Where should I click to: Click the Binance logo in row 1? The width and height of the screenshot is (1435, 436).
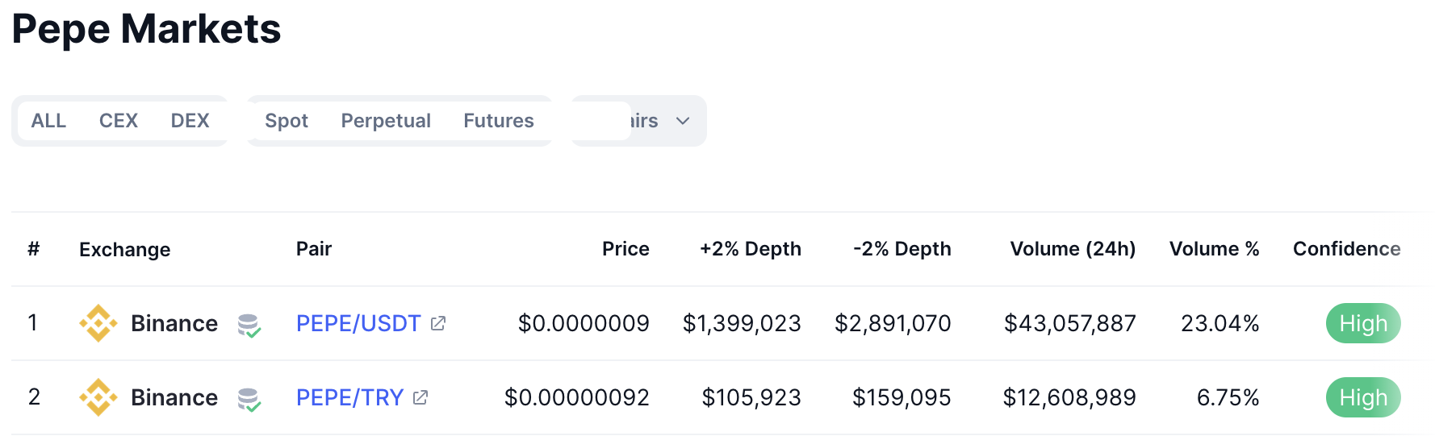click(x=98, y=323)
